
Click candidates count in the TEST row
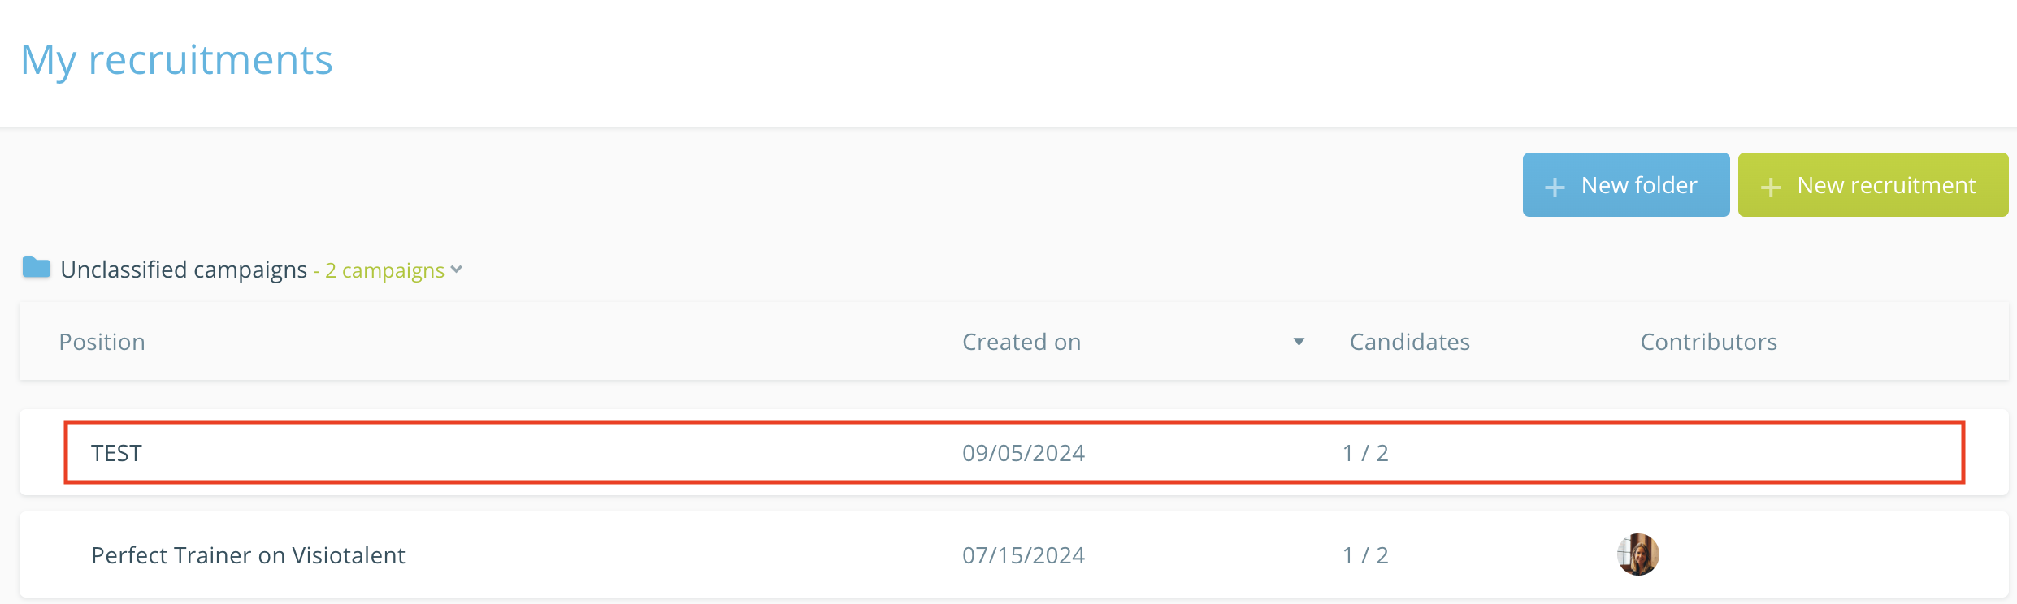coord(1365,453)
